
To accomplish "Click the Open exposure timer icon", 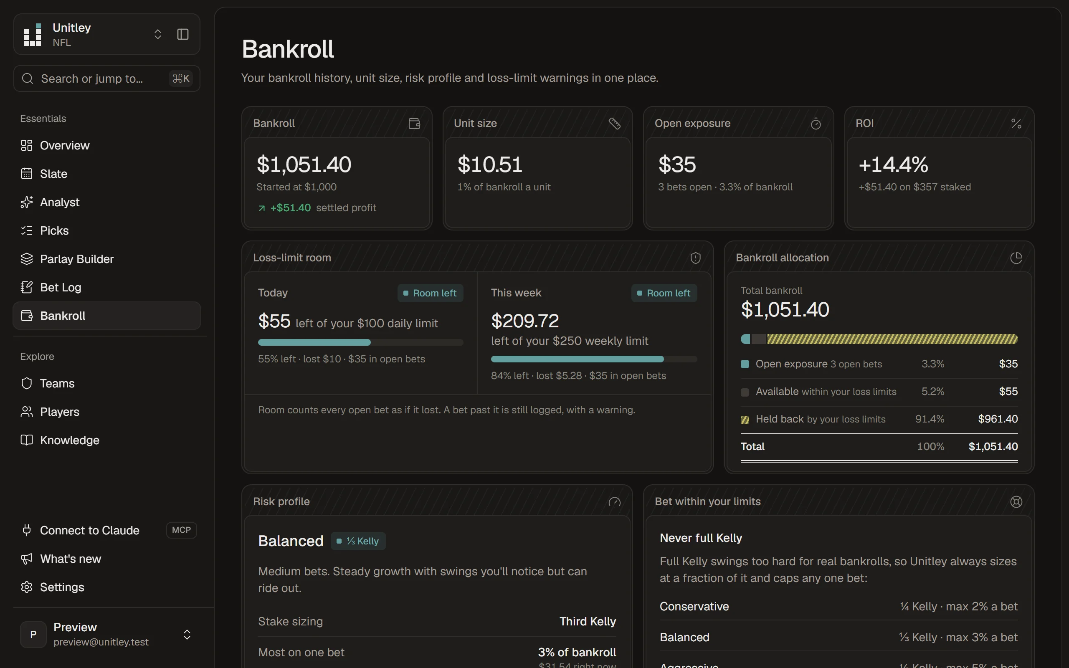I will [x=816, y=123].
